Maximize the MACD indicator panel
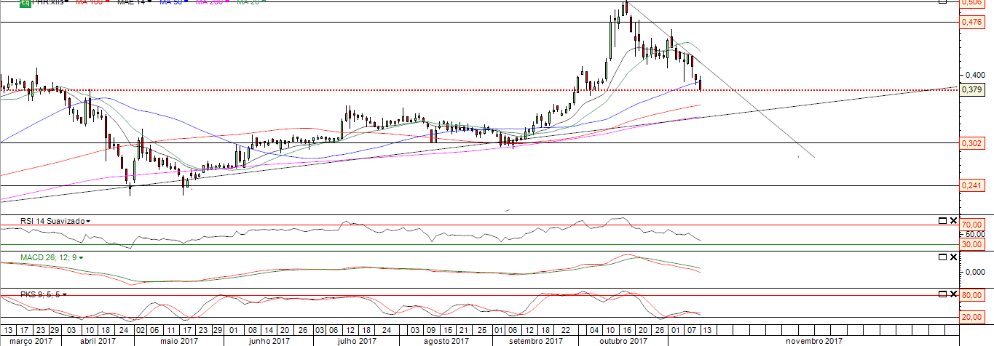The height and width of the screenshot is (346, 994). tap(942, 257)
